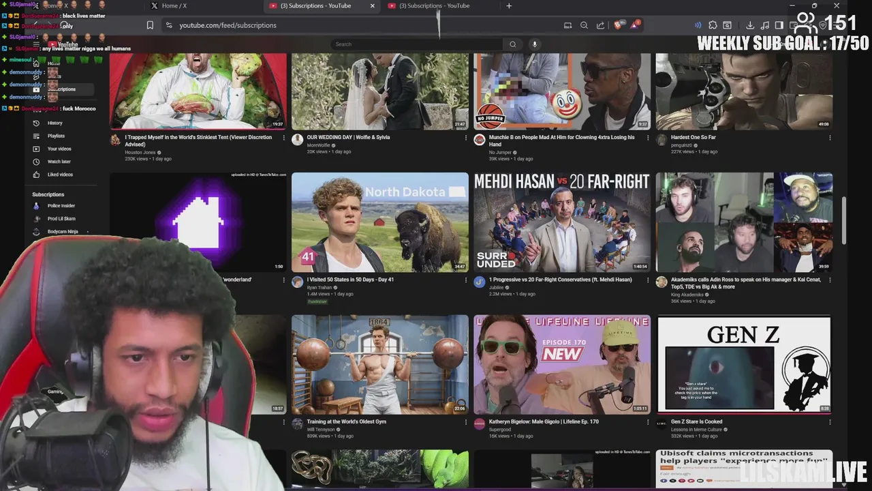872x491 pixels.
Task: Open options menu for Akademiks video
Action: (x=830, y=280)
